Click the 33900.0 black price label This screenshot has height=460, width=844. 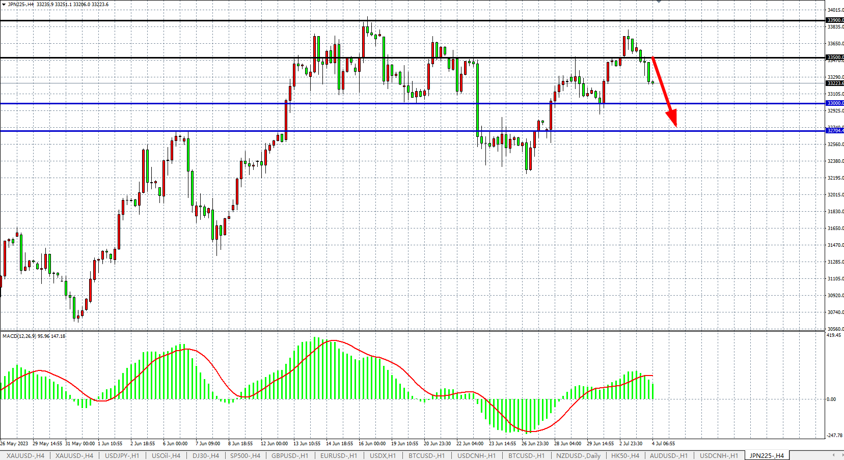pos(834,20)
